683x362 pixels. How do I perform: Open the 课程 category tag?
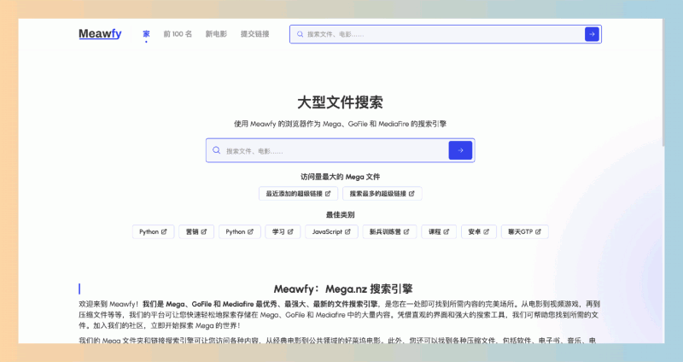(439, 231)
